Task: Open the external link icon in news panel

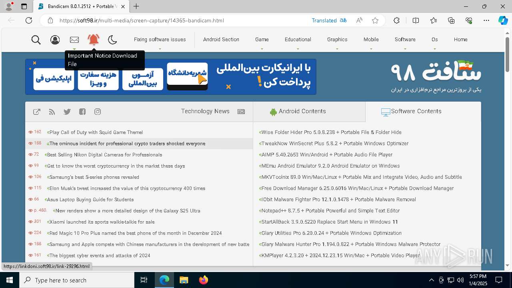Action: point(37,112)
